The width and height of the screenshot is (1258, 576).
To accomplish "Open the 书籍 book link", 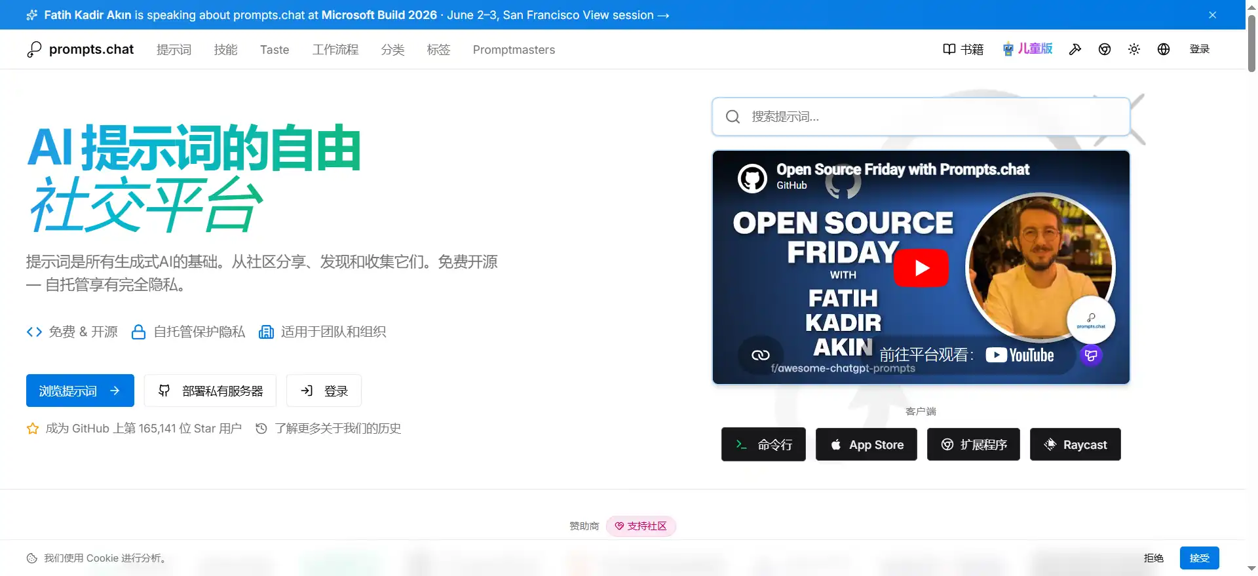I will click(963, 49).
